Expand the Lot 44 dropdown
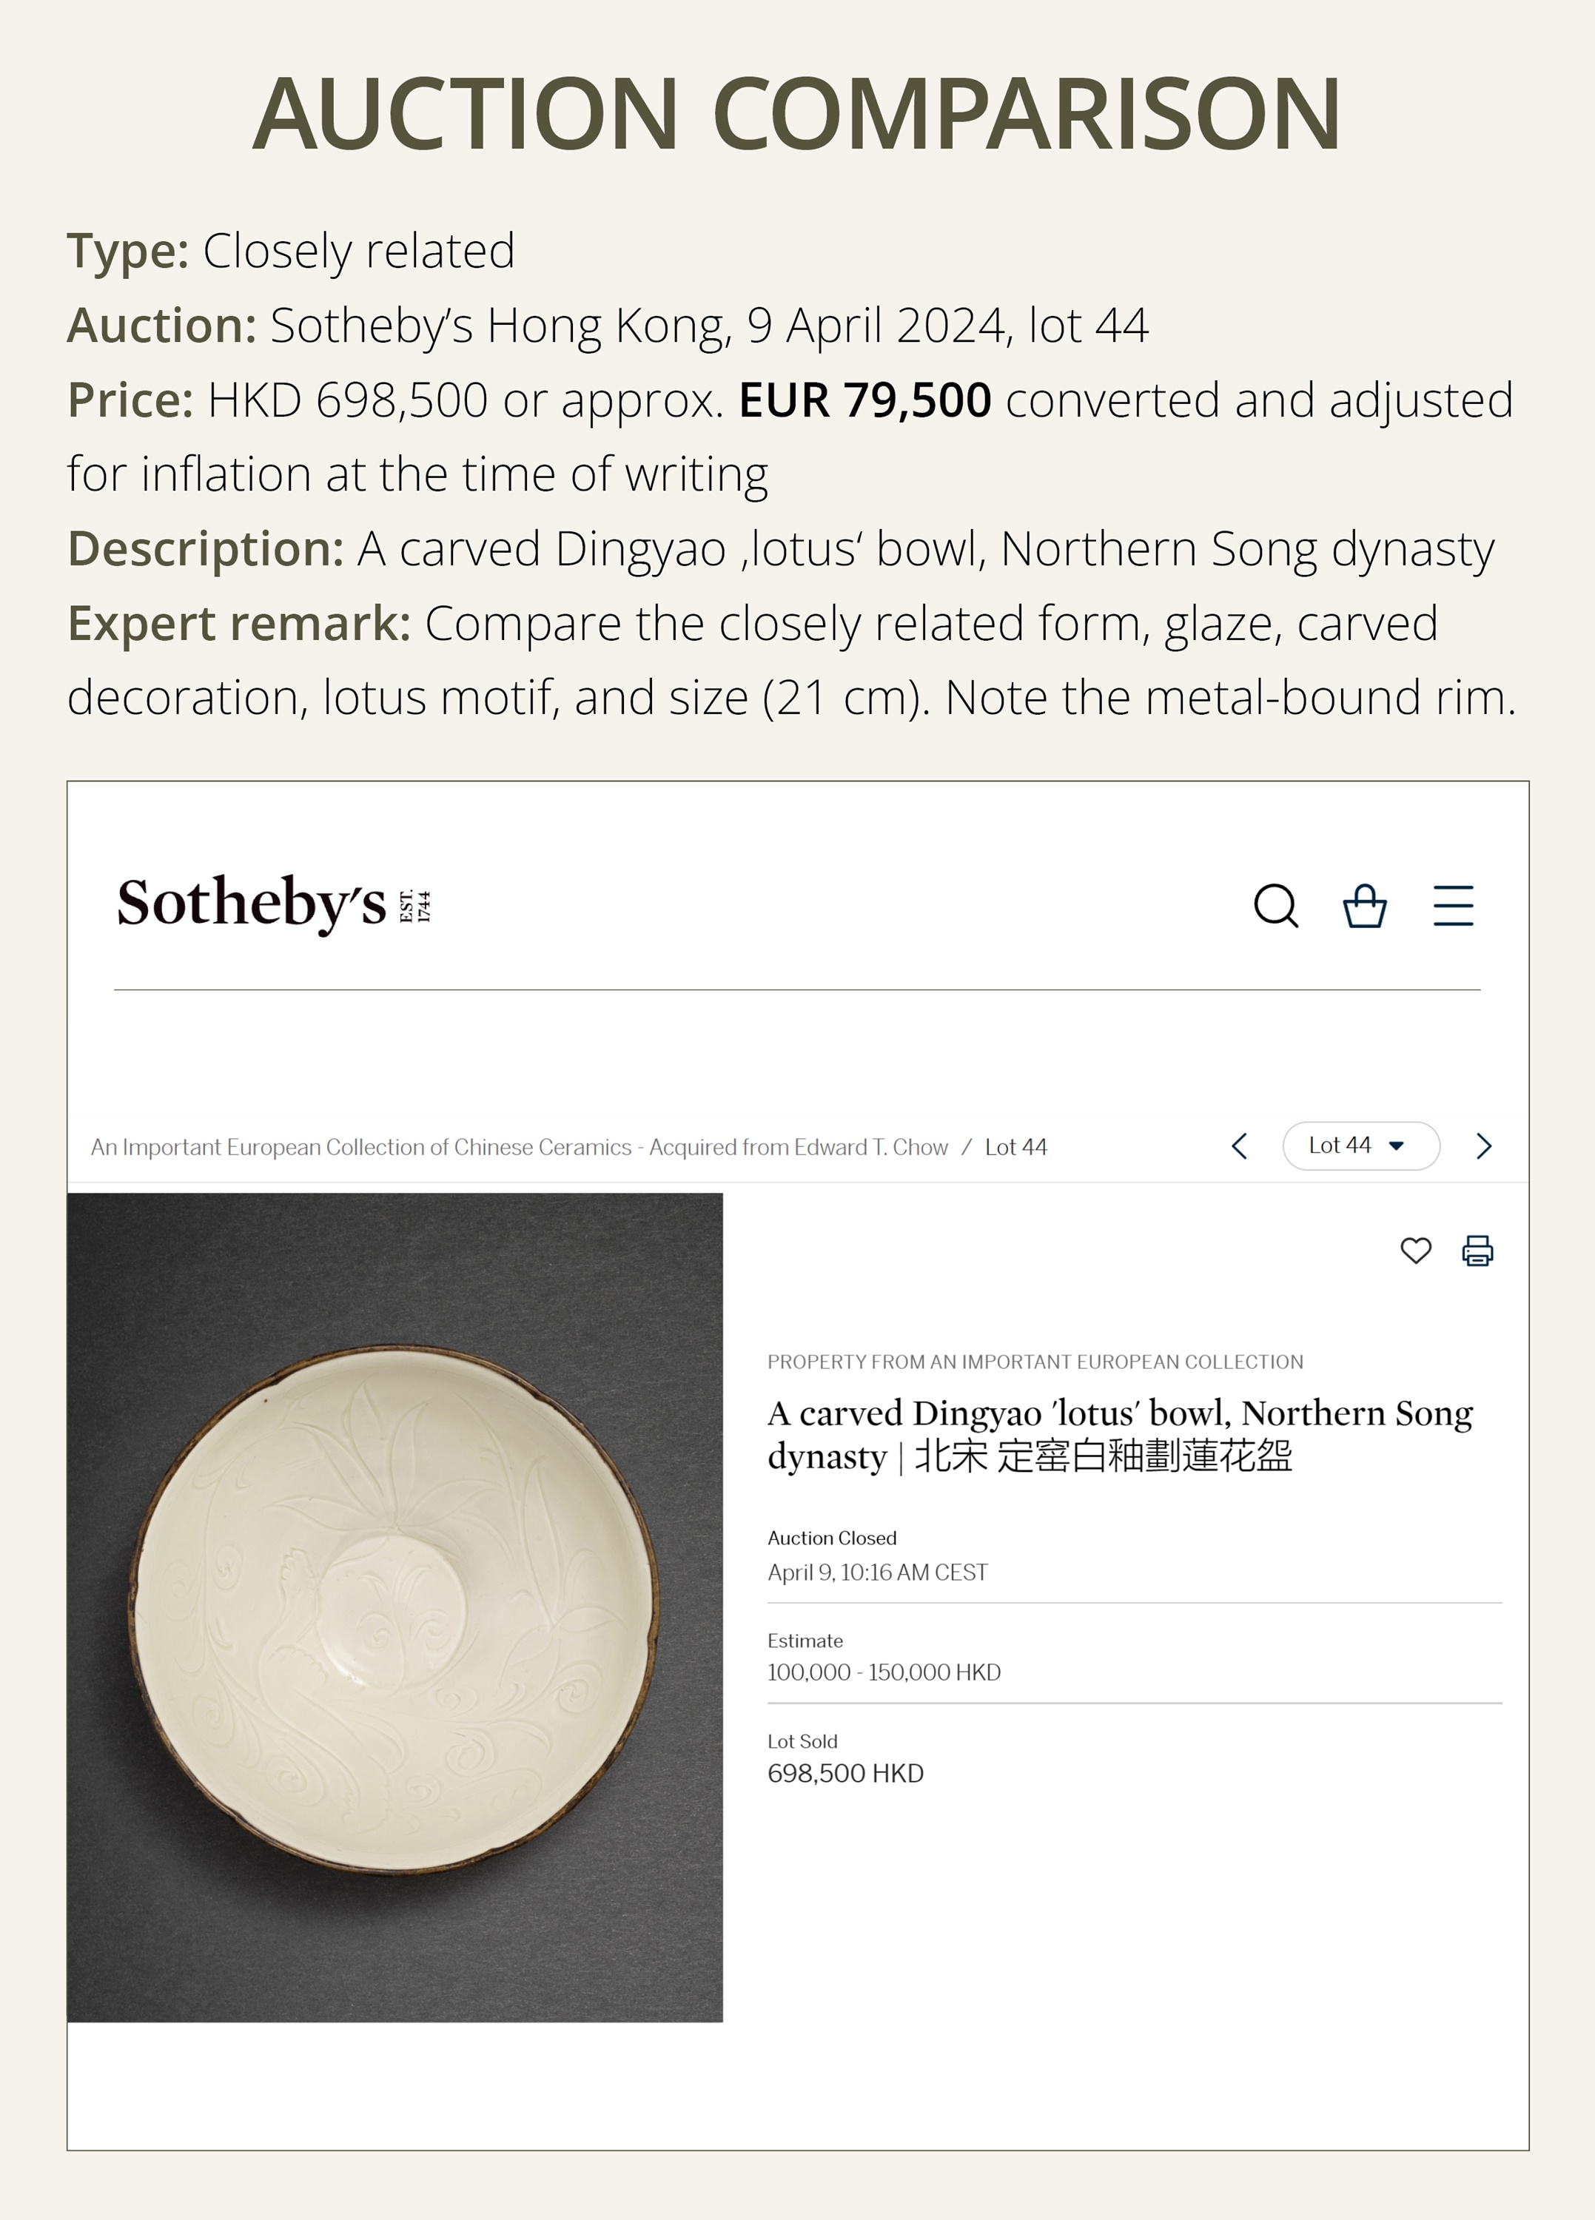This screenshot has width=1595, height=2220. click(1360, 1146)
